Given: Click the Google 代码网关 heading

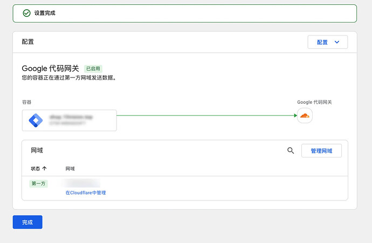Looking at the screenshot, I should pos(50,69).
